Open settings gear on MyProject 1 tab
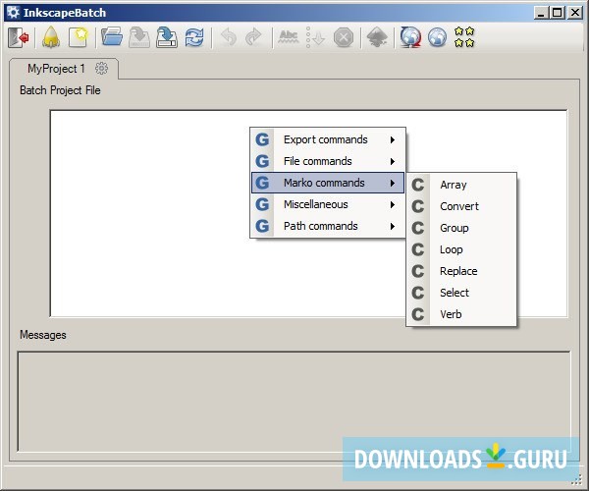 coord(101,69)
